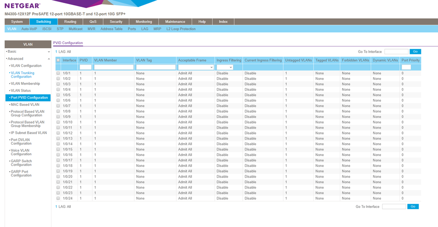
Task: Select the STP submenu item
Action: click(60, 29)
